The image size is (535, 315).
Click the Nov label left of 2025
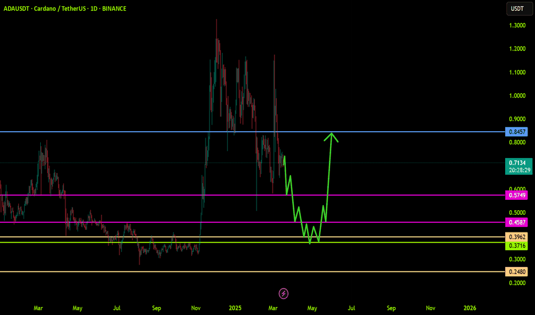pos(196,308)
